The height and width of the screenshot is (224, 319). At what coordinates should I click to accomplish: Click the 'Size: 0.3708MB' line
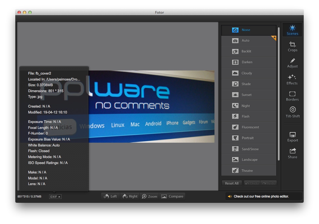[x=40, y=85]
